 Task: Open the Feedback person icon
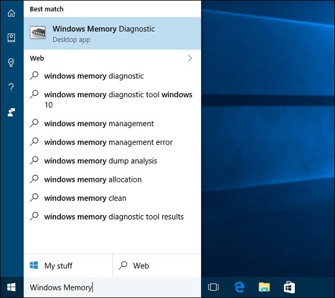(x=11, y=112)
